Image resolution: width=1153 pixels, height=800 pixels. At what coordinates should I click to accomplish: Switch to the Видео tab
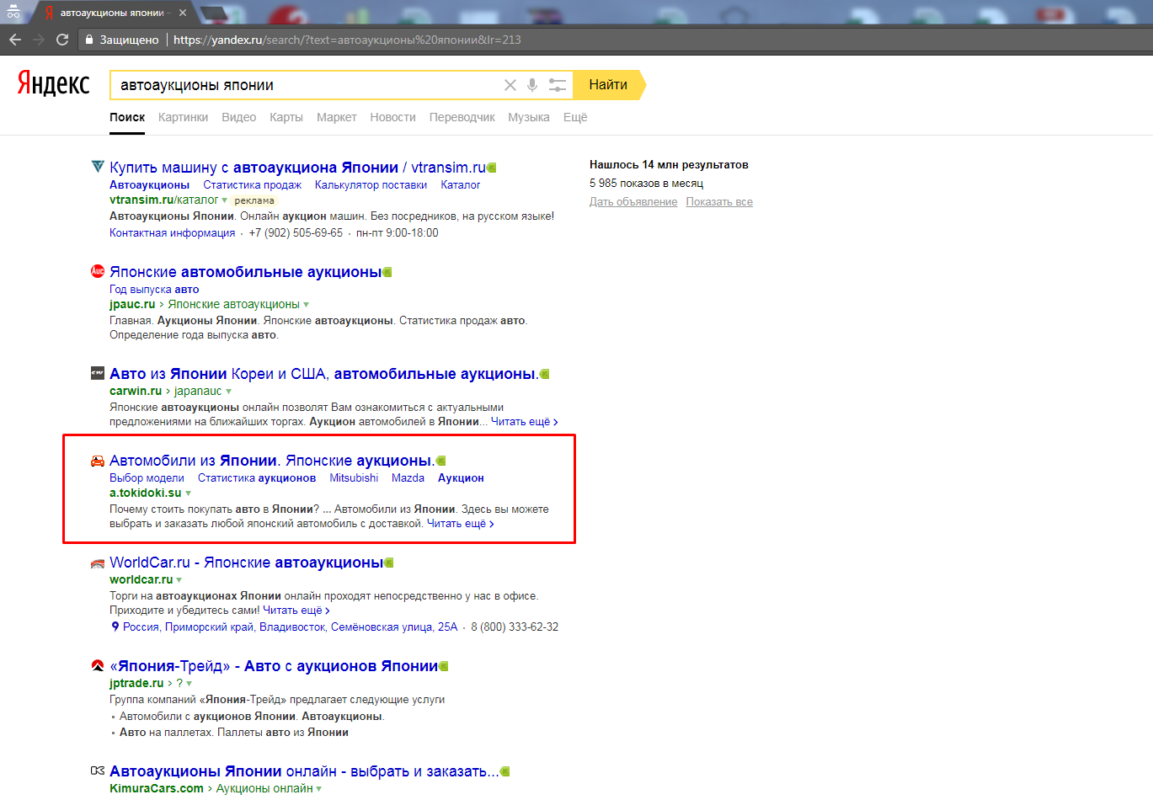[x=238, y=117]
